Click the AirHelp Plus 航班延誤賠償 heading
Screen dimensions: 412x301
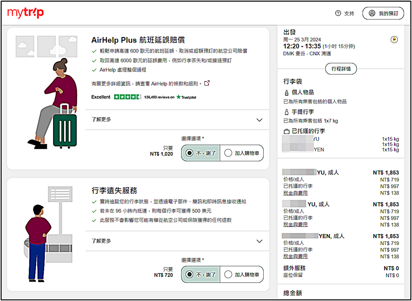138,40
